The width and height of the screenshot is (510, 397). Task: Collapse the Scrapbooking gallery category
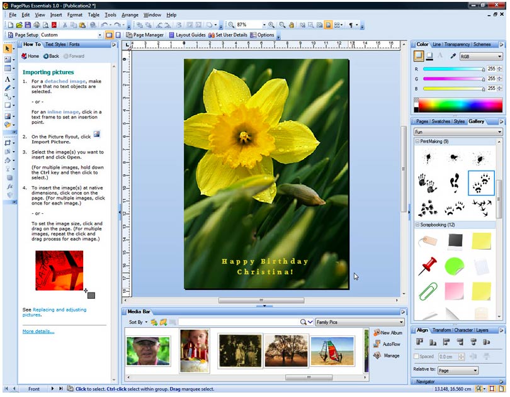point(417,225)
